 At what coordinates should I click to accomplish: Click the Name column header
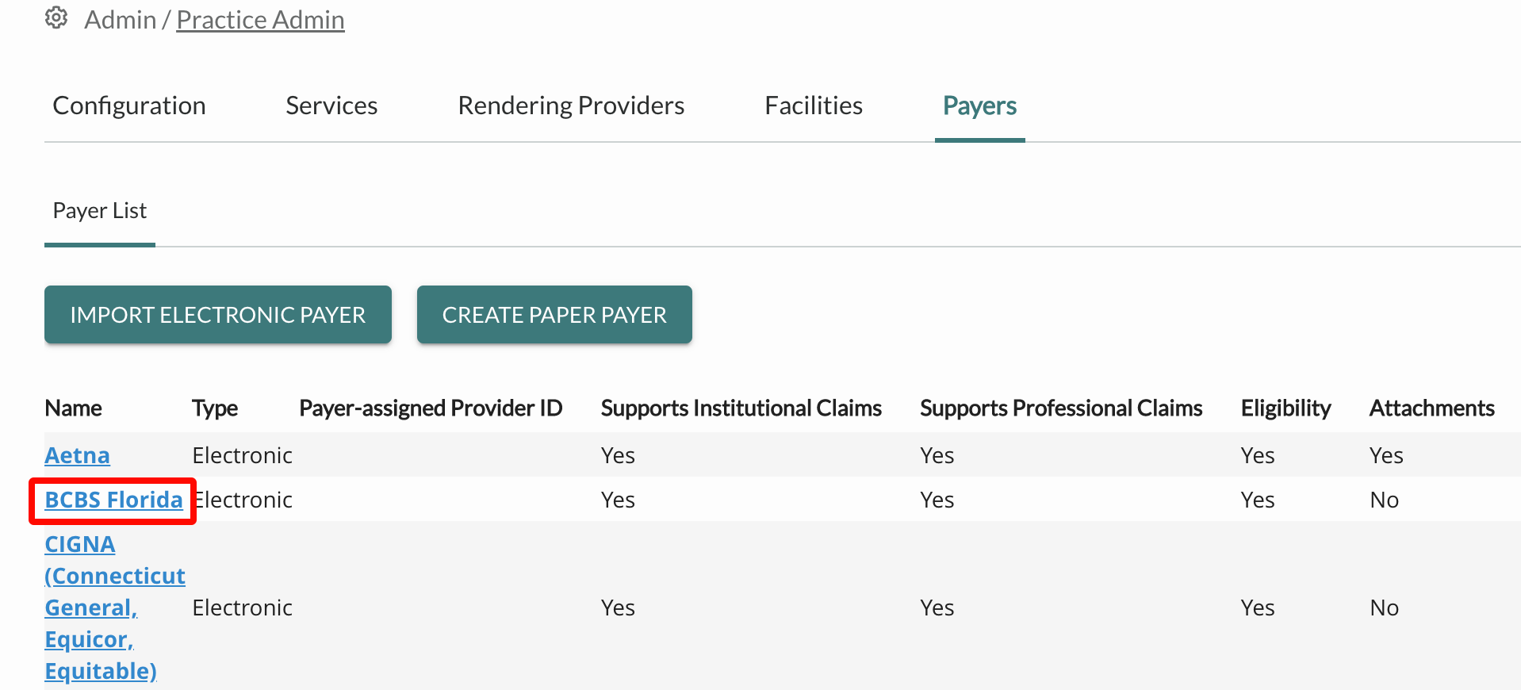[x=73, y=408]
